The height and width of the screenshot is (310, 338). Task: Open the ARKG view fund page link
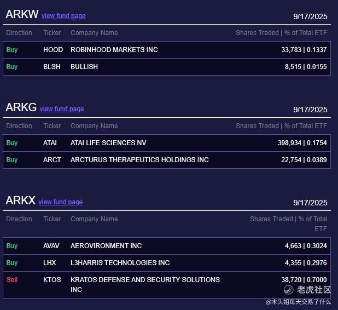tap(62, 109)
